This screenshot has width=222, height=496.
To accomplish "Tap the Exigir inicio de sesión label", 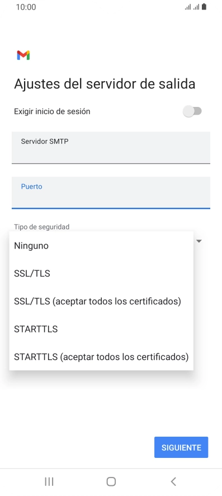I will 52,111.
